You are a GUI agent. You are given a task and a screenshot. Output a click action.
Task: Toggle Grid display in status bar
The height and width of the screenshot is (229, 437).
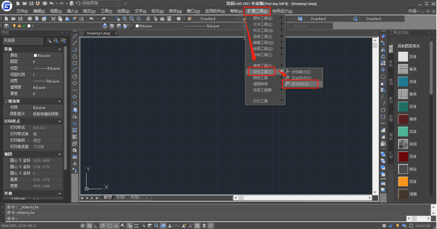tap(89, 226)
